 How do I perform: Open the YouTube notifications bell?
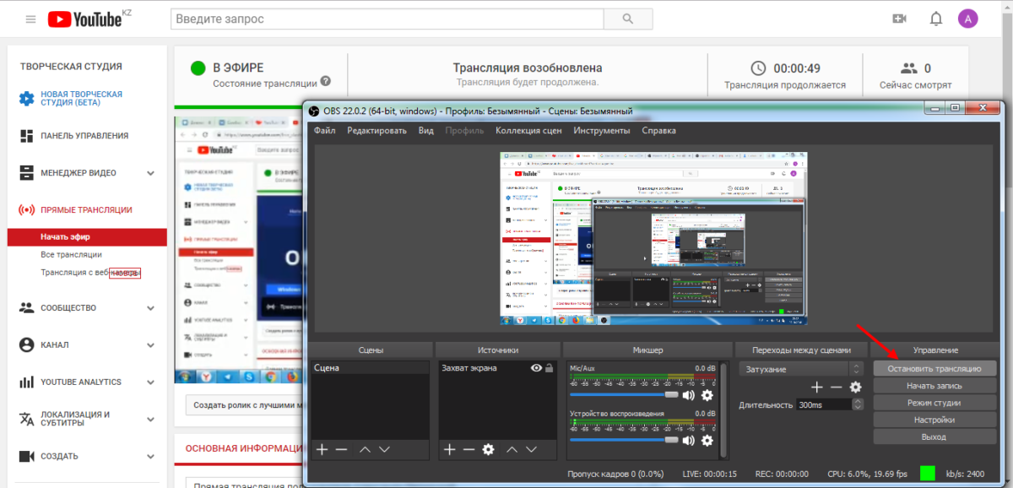tap(935, 19)
